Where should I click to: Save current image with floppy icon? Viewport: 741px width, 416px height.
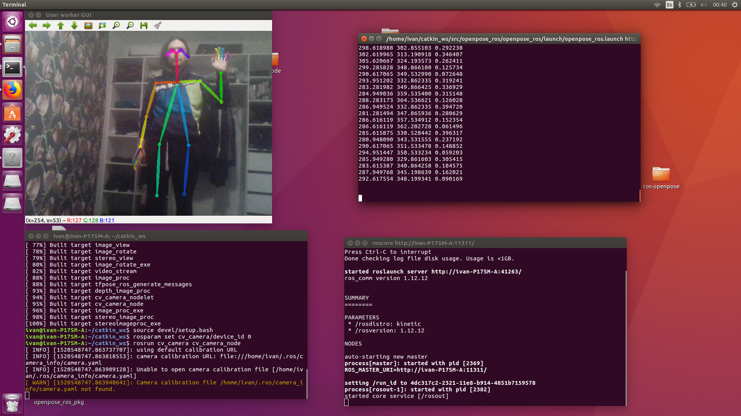coord(144,25)
